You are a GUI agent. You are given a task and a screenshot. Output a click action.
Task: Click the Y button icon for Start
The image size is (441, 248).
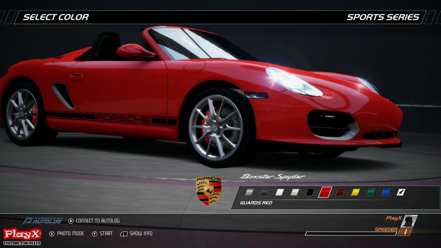click(94, 234)
